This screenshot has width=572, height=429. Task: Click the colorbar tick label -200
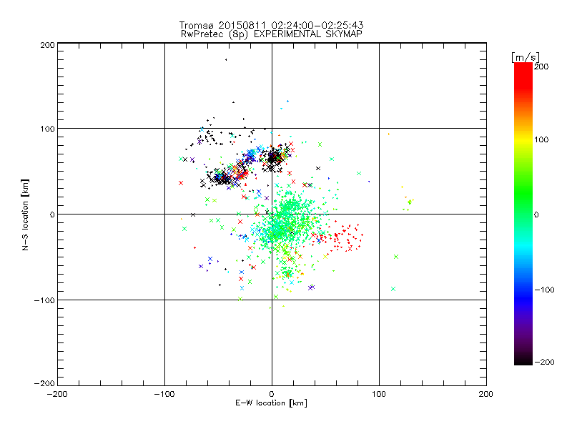[x=544, y=362]
